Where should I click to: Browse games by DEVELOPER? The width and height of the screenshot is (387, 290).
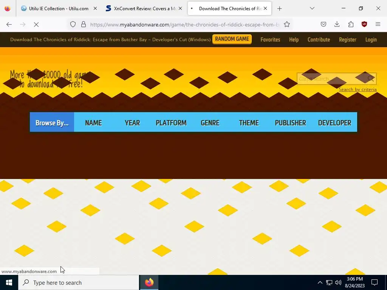point(335,123)
